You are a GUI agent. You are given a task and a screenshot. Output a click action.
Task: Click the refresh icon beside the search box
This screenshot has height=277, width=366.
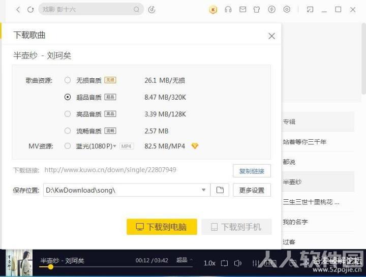(x=30, y=10)
